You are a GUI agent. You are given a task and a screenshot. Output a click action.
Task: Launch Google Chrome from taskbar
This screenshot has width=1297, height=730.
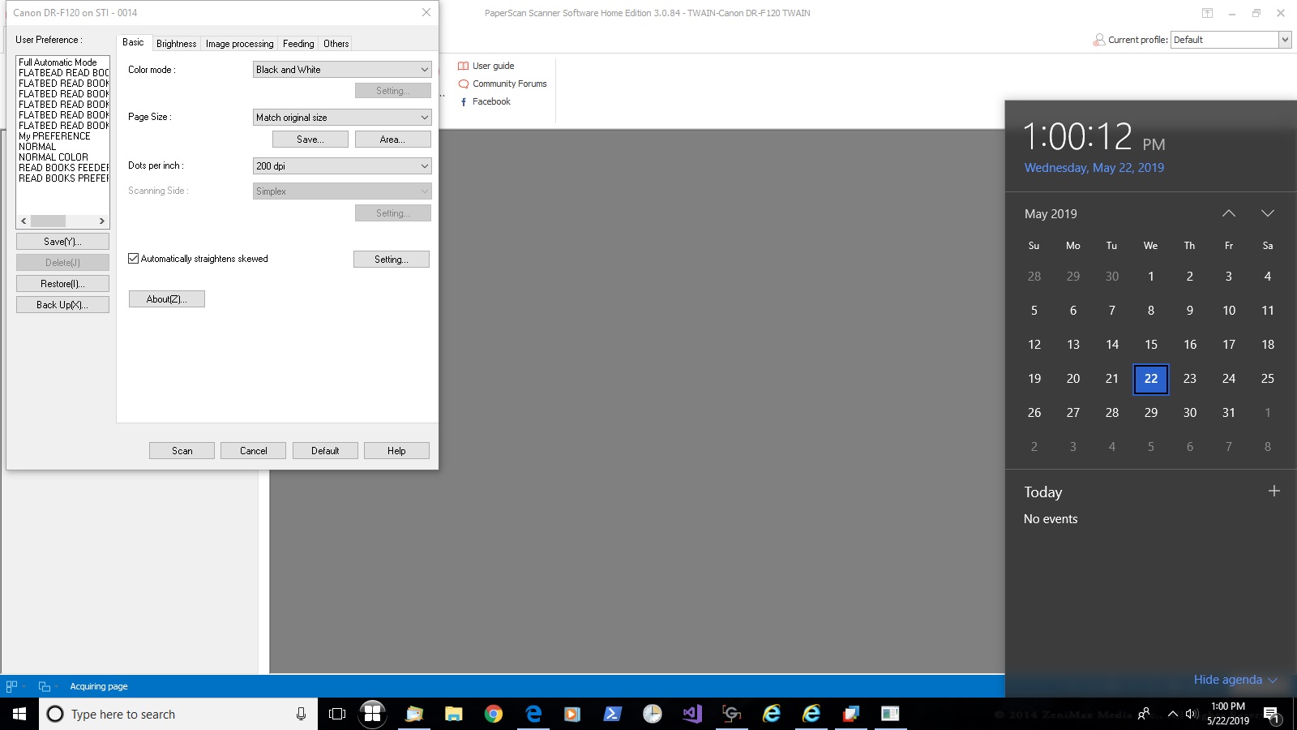(493, 714)
